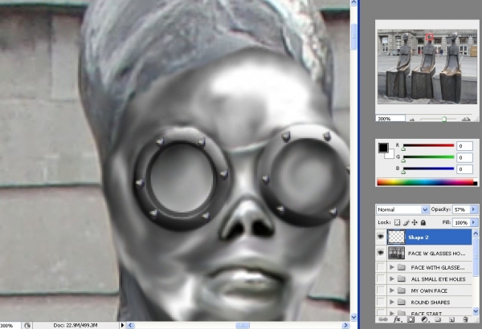
Task: Click the Link layers icon
Action: point(382,319)
